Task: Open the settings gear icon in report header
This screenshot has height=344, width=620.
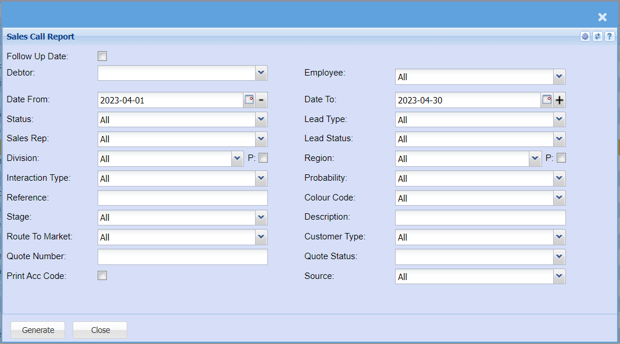Action: click(585, 37)
